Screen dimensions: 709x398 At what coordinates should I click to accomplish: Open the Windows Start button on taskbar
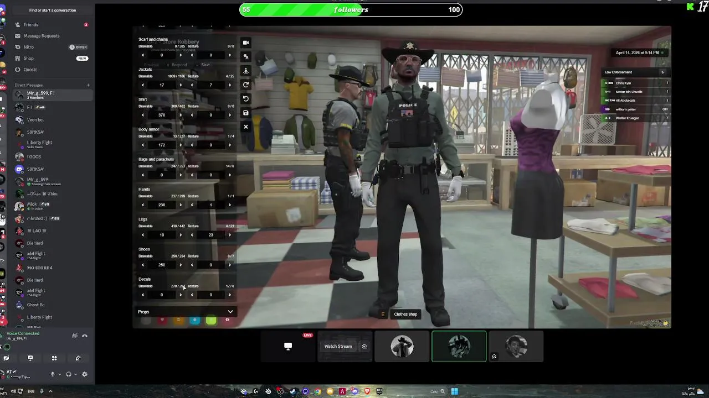click(x=454, y=391)
